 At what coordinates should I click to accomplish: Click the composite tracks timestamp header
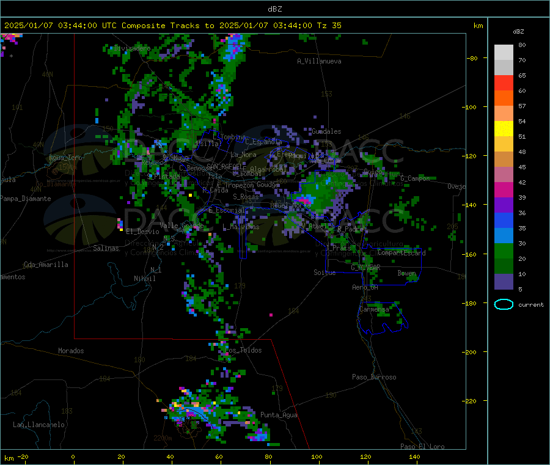(173, 25)
